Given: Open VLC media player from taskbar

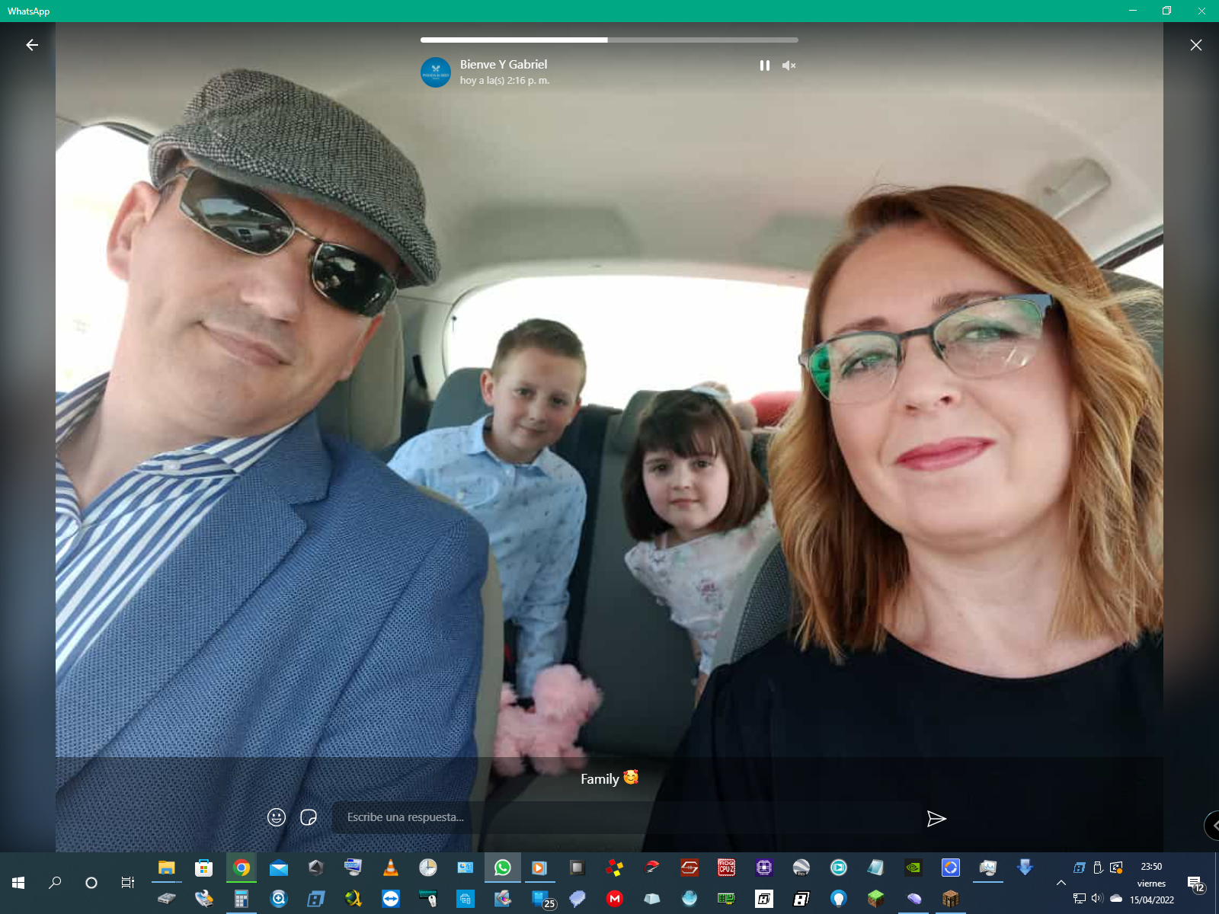Looking at the screenshot, I should (x=390, y=868).
